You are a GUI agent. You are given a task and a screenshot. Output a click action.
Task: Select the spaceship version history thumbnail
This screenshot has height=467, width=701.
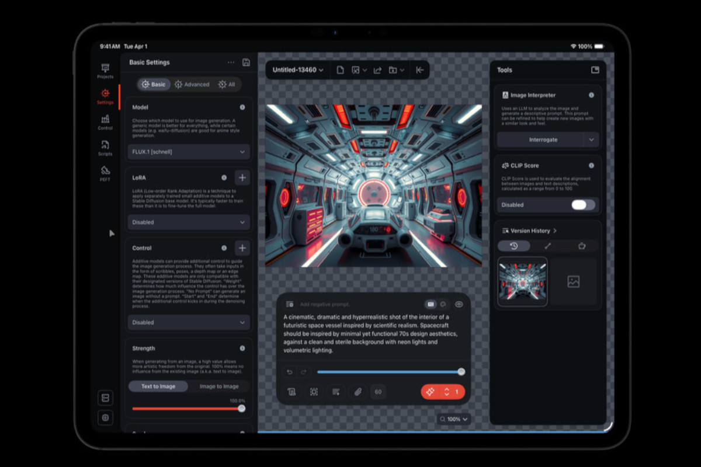pyautogui.click(x=522, y=281)
